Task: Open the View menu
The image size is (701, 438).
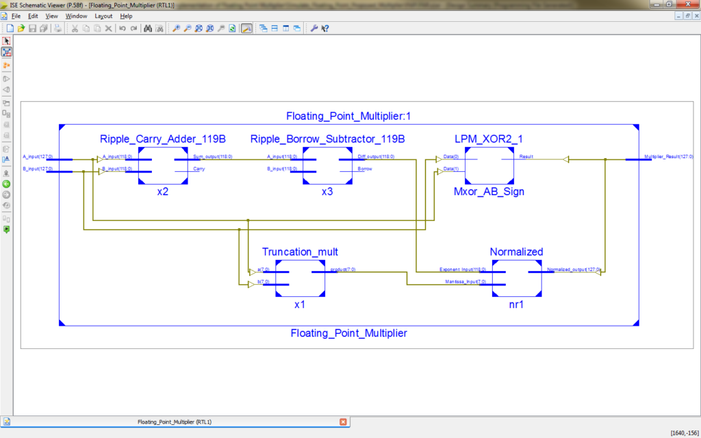Action: pyautogui.click(x=51, y=16)
